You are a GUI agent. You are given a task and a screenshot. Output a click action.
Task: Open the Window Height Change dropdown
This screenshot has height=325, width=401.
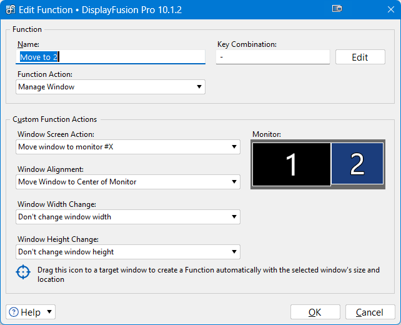pyautogui.click(x=128, y=252)
